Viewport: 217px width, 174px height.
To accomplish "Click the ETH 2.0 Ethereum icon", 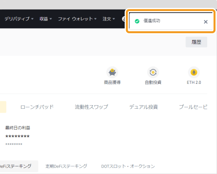I will click(x=194, y=72).
